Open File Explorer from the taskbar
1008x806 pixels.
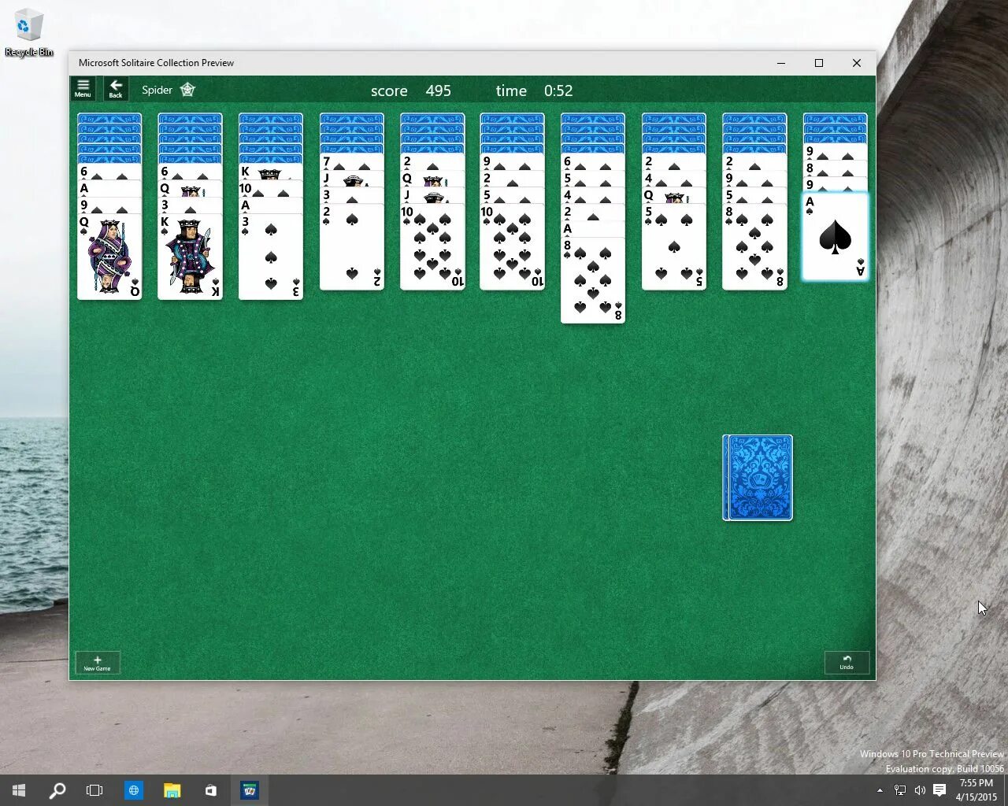172,789
